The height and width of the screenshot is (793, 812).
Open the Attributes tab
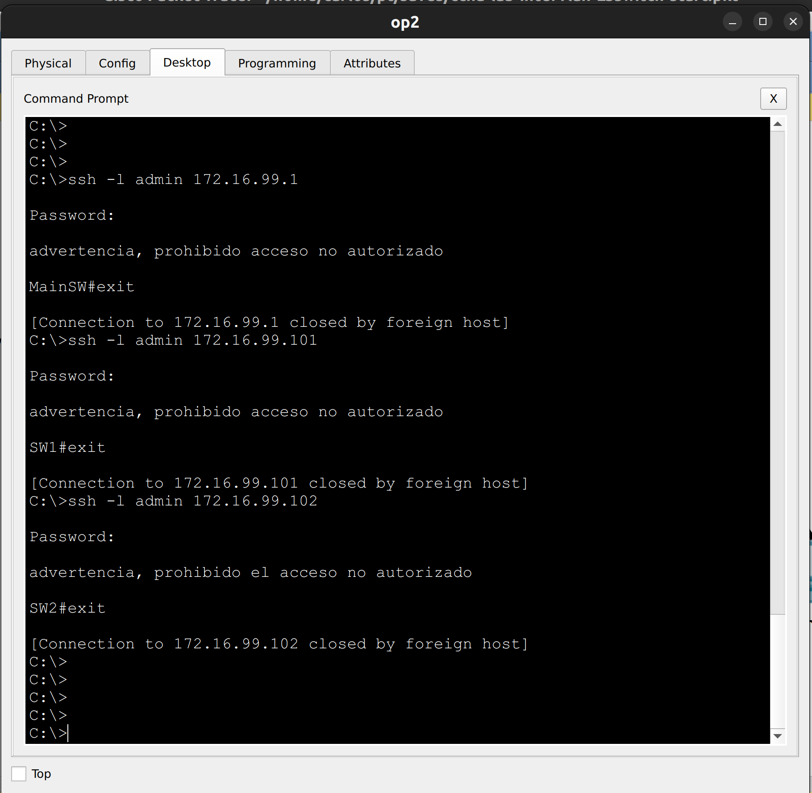point(371,63)
